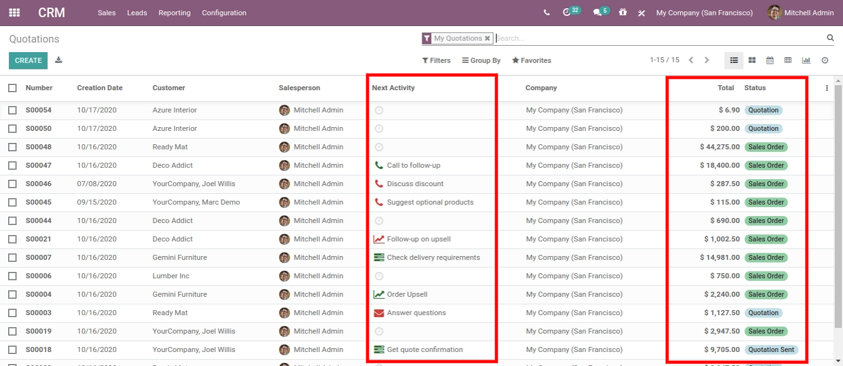Open activities clock with 32 badge
Image resolution: width=843 pixels, height=366 pixels.
[x=567, y=13]
